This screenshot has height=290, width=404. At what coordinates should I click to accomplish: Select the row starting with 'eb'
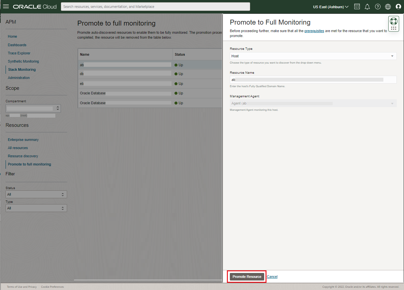click(150, 84)
